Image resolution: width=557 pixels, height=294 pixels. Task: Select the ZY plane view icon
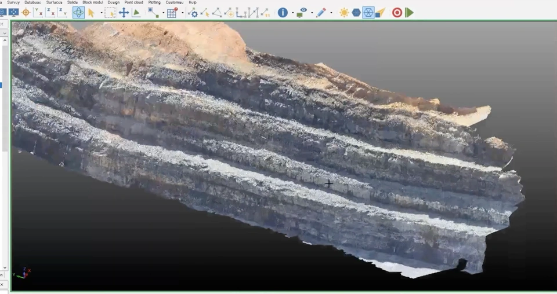62,13
